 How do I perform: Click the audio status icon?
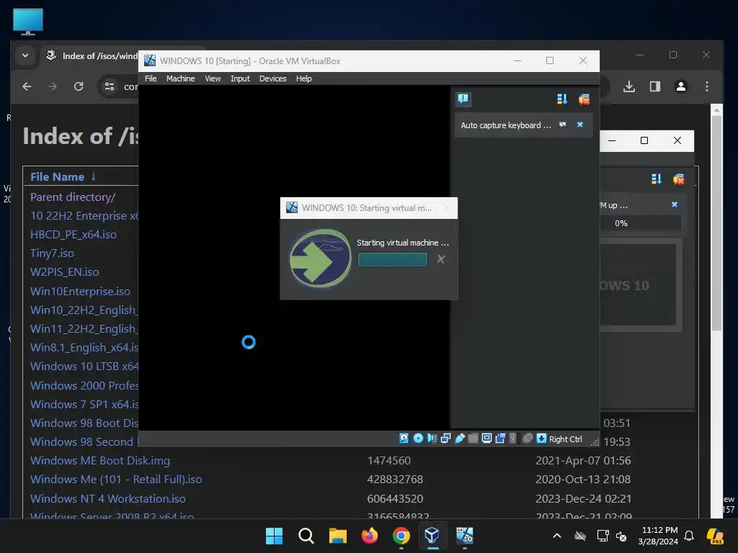pos(432,439)
